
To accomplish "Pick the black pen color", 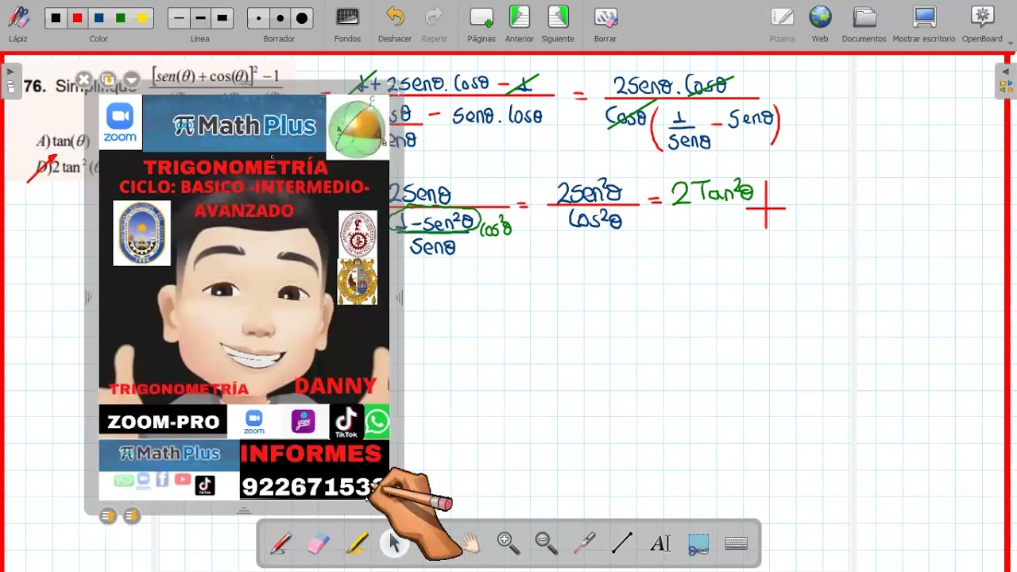I will 56,18.
